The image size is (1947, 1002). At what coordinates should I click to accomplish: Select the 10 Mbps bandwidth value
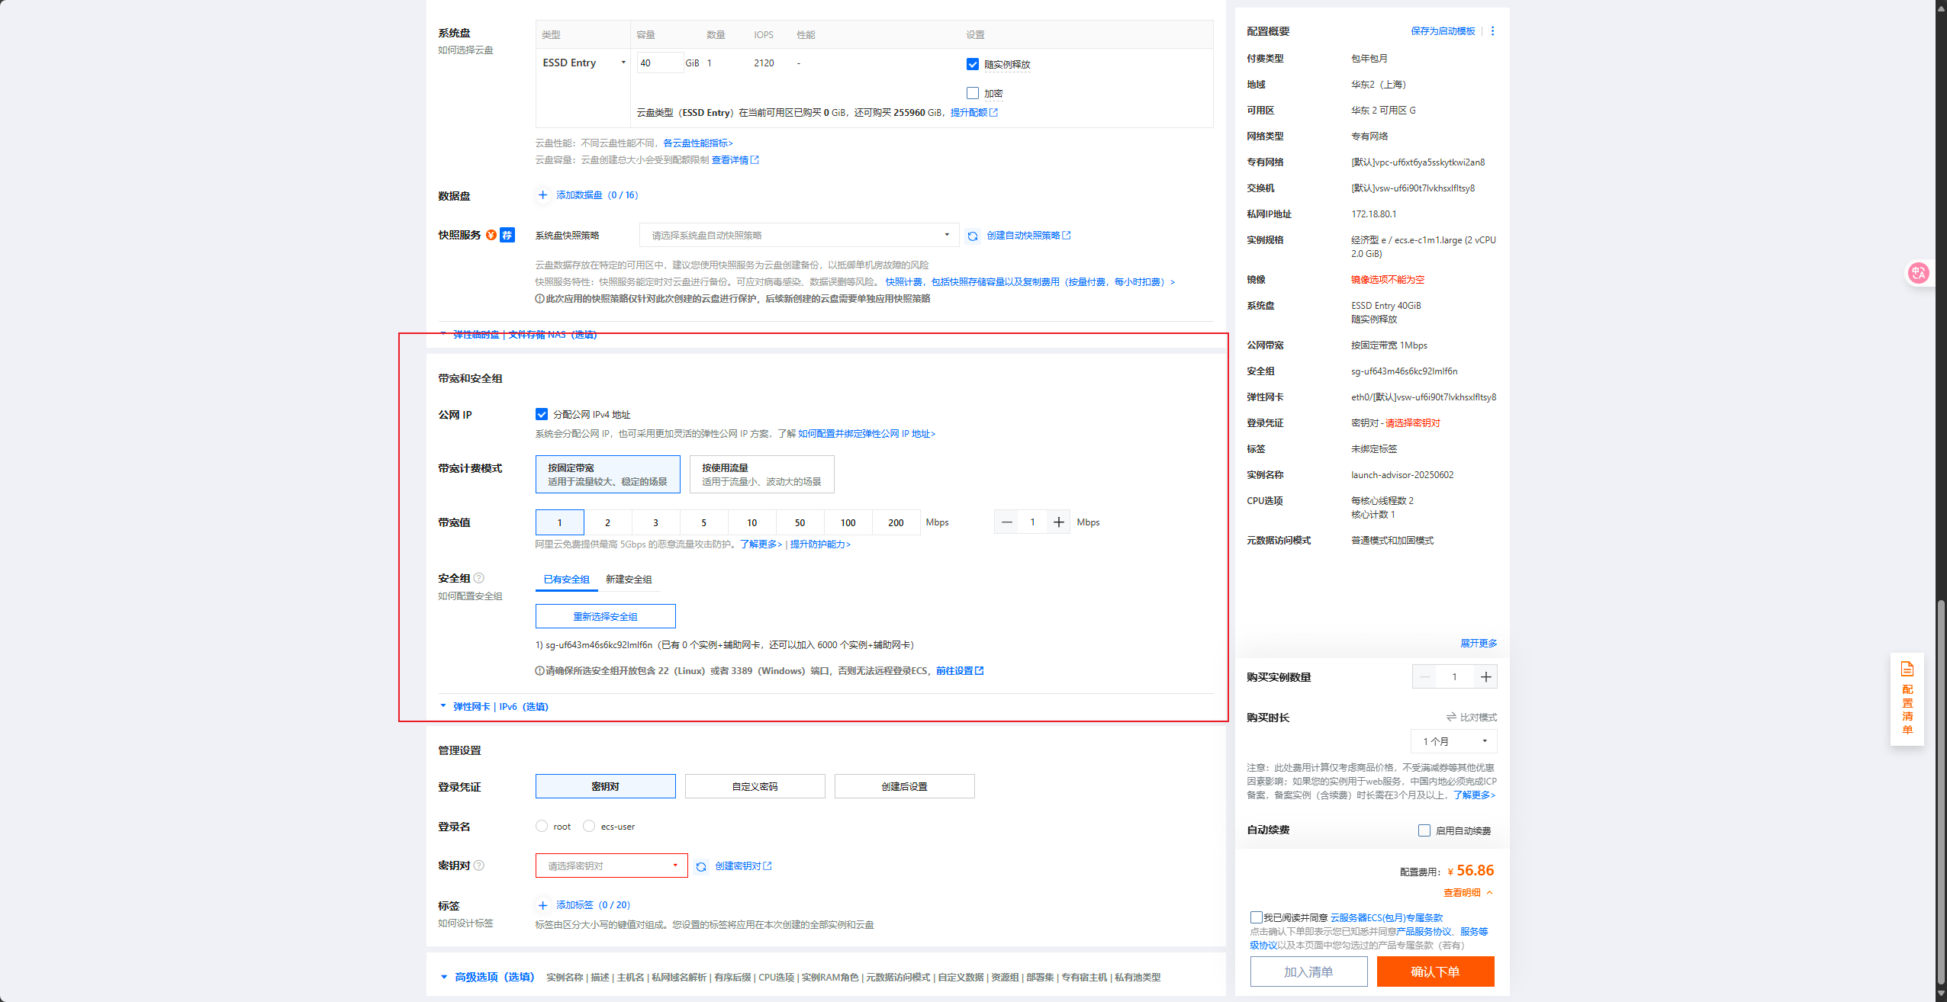coord(751,522)
